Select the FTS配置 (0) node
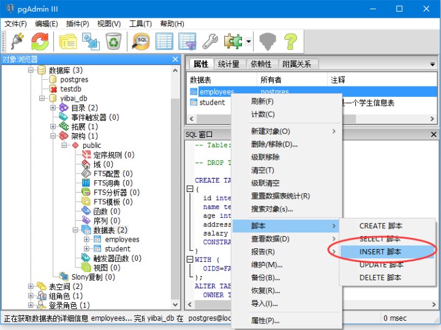 [x=113, y=174]
